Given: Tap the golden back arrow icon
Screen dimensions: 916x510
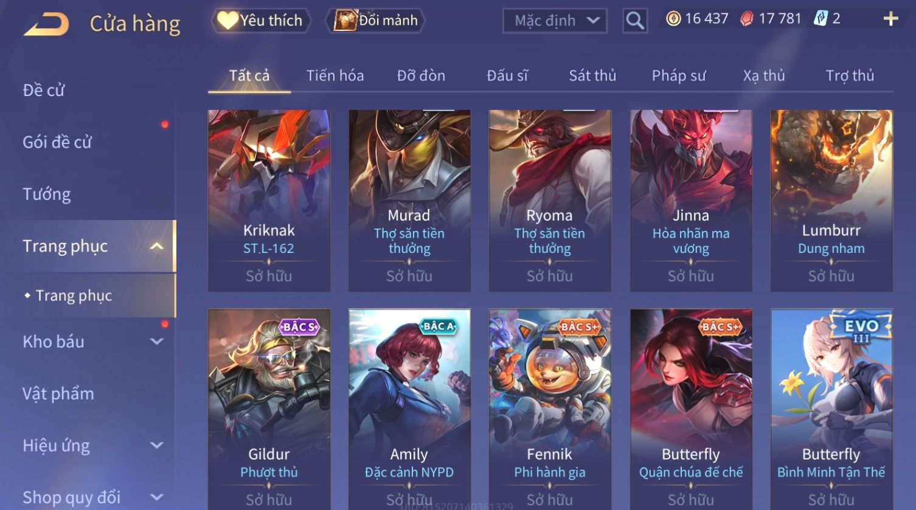Looking at the screenshot, I should [x=46, y=24].
